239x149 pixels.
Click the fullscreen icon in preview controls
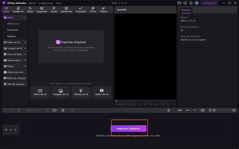pos(174,104)
